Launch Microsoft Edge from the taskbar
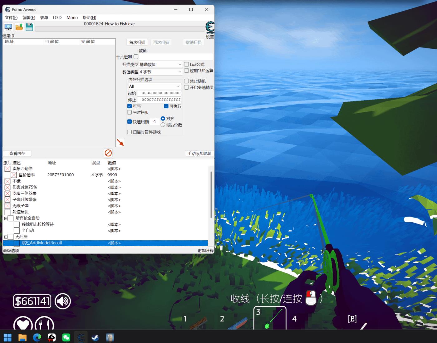 click(x=37, y=337)
